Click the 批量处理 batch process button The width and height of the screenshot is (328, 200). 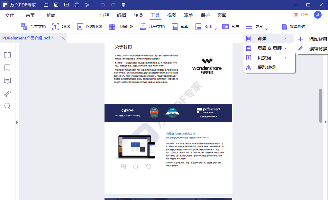pos(293,27)
